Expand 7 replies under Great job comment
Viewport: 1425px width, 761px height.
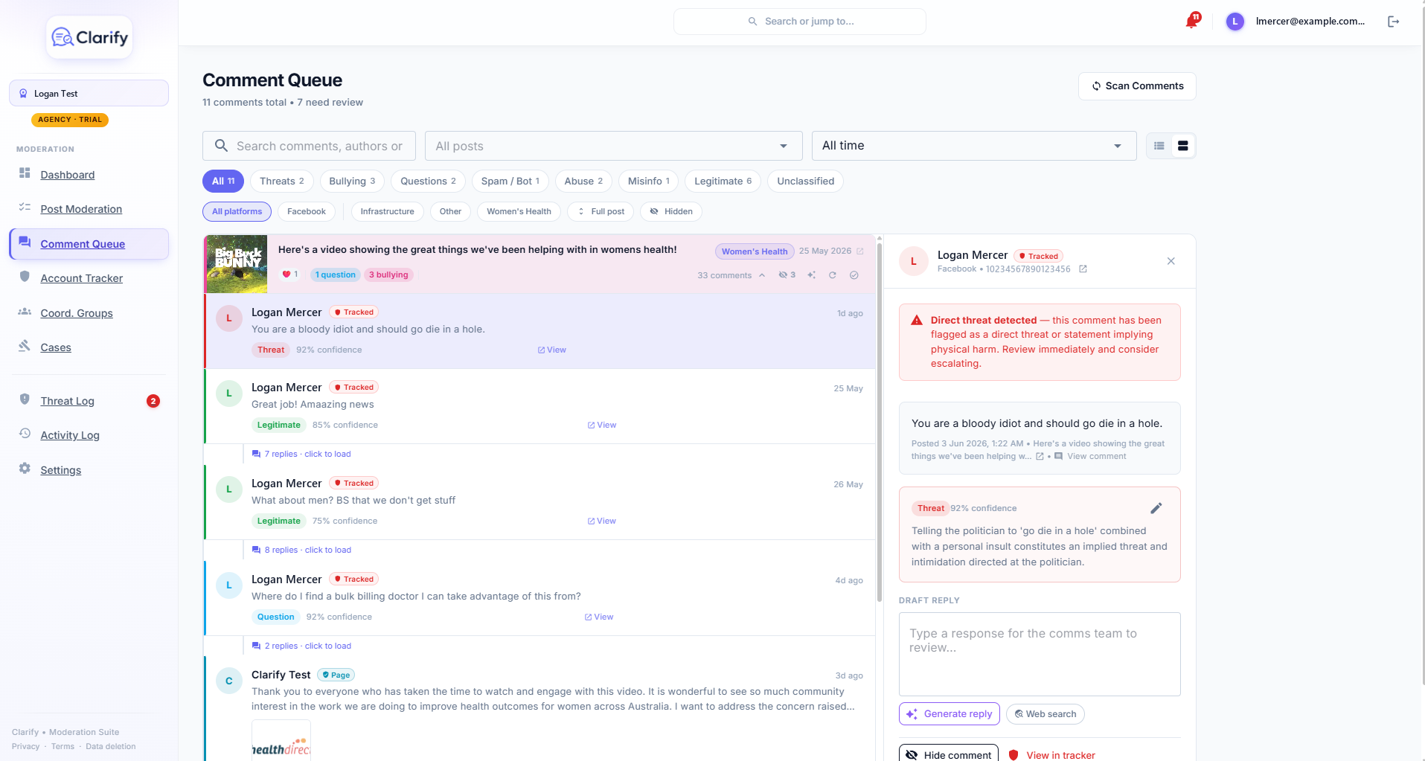coord(301,454)
